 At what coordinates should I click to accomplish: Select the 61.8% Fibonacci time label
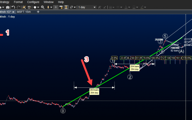tap(139, 58)
